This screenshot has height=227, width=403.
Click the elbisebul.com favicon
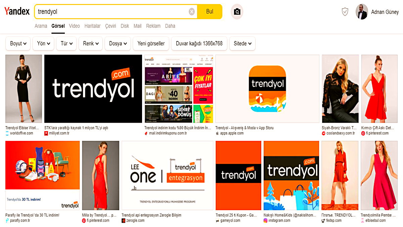click(x=362, y=221)
